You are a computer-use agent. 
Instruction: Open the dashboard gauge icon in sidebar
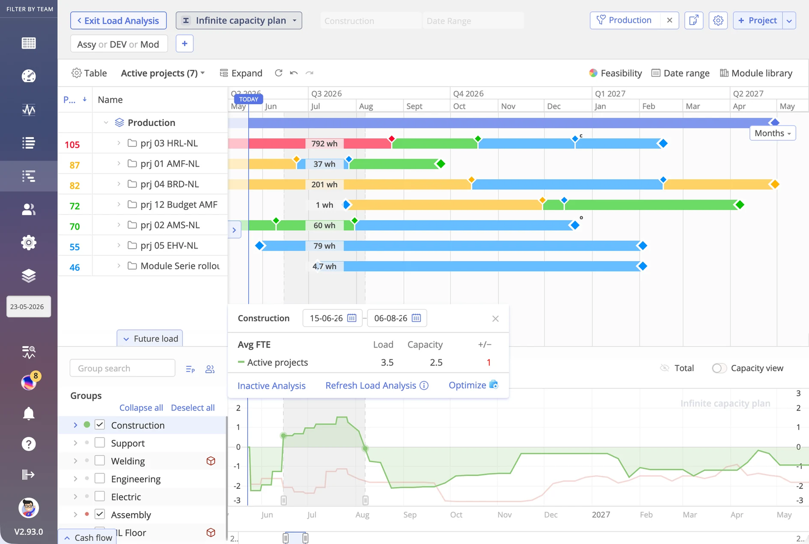pos(29,76)
